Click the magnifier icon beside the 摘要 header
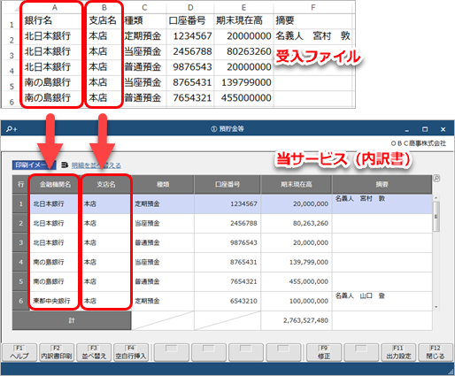The height and width of the screenshot is (376, 455). click(436, 178)
